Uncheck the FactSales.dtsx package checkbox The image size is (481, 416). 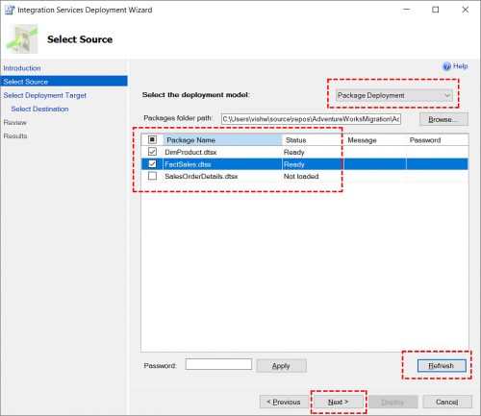[152, 164]
